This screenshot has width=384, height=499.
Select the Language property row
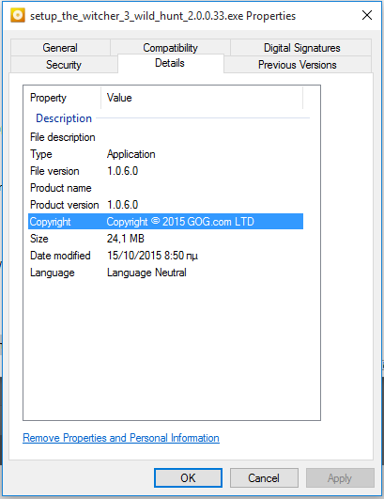165,273
